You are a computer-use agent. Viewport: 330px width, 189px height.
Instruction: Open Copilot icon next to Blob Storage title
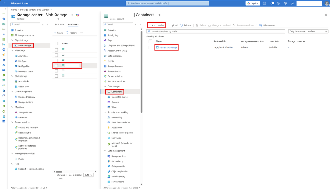coord(77,15)
